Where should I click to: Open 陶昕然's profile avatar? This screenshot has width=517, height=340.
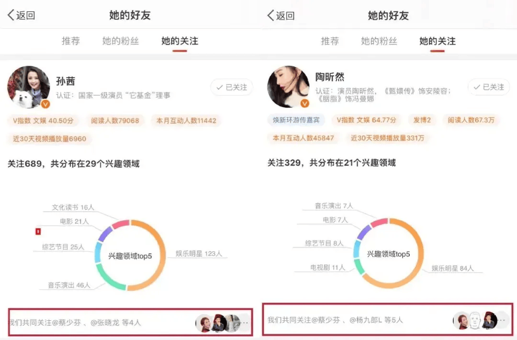click(288, 87)
